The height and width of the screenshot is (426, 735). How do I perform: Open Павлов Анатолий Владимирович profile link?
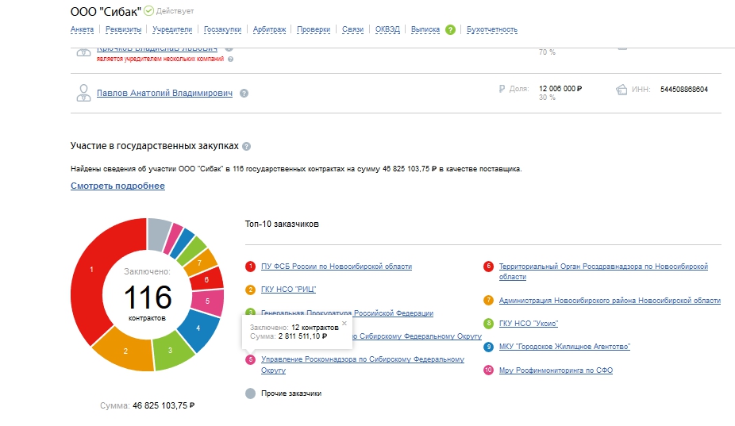click(x=164, y=93)
